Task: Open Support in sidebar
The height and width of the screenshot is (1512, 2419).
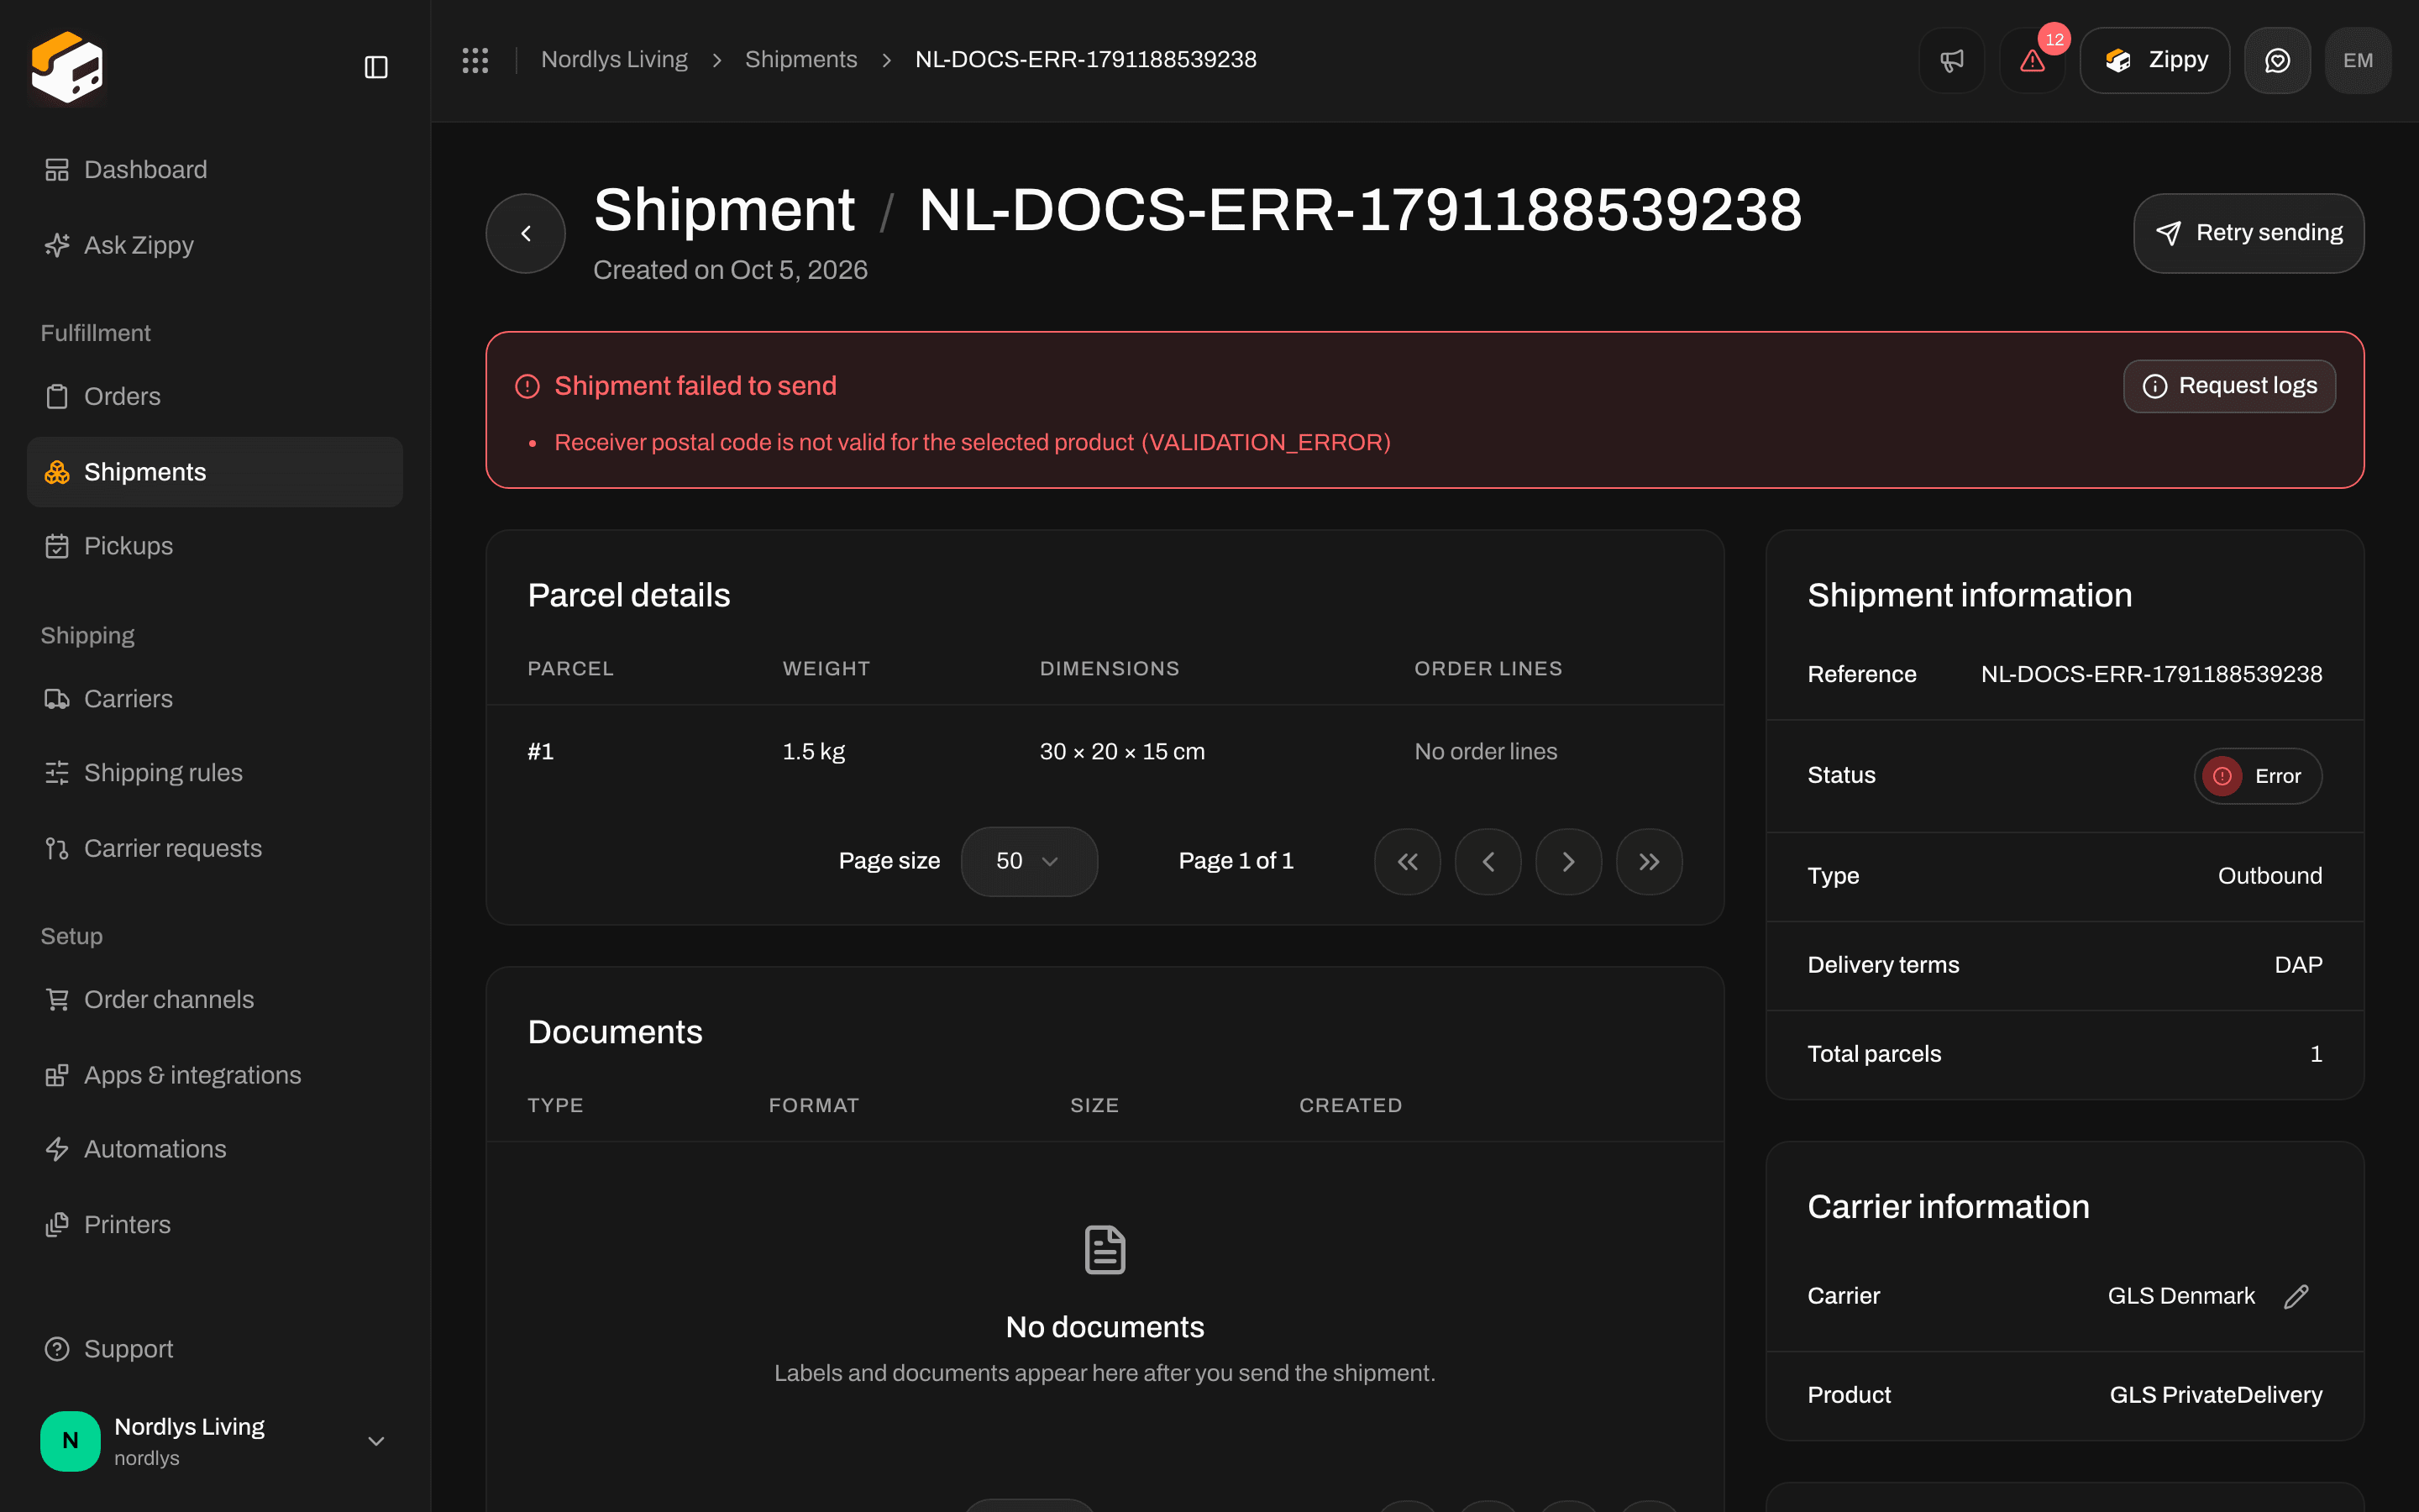Action: (215, 1349)
